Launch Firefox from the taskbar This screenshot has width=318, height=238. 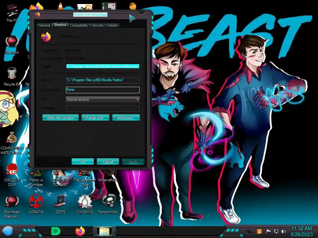tap(80, 231)
